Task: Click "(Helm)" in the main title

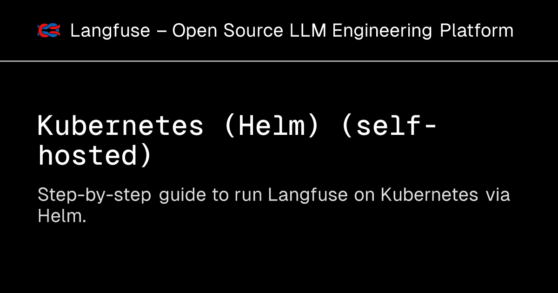Action: coord(272,126)
